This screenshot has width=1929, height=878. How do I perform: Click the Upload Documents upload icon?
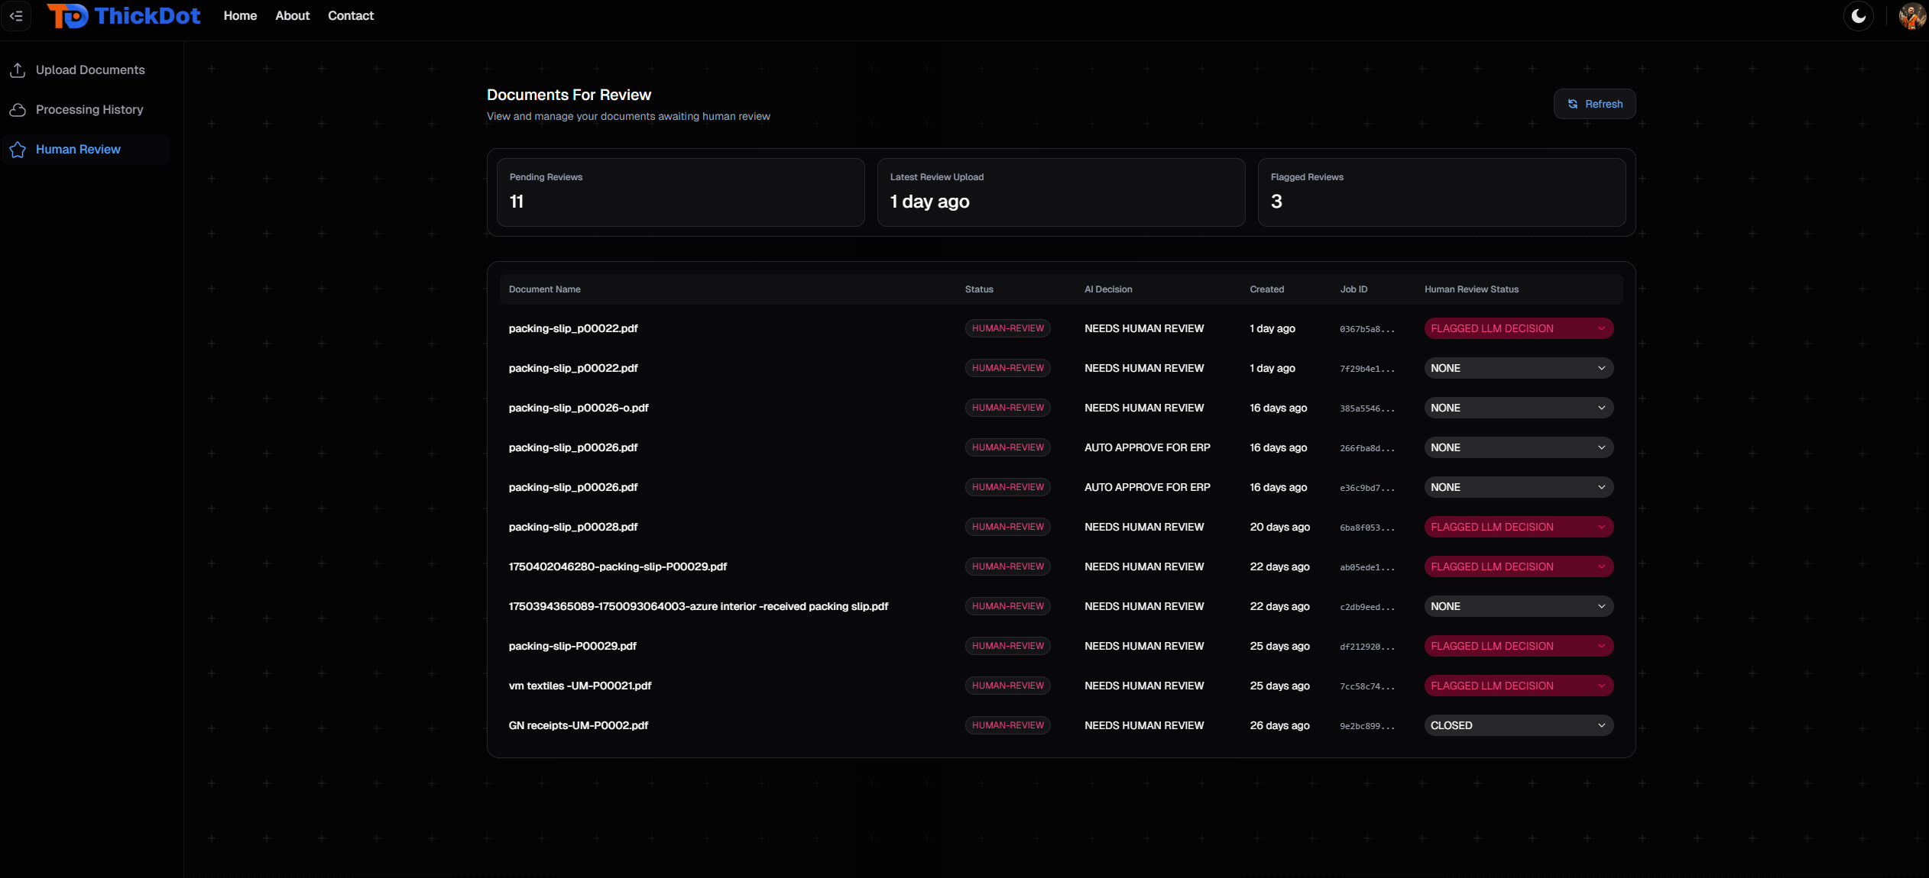point(18,70)
